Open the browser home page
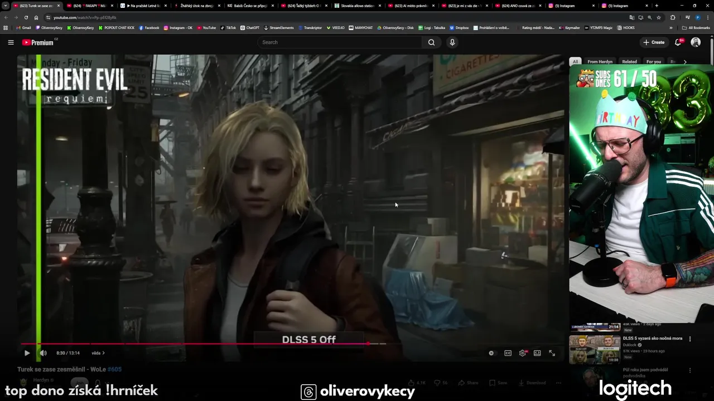Viewport: 714px width, 401px height. 36,17
